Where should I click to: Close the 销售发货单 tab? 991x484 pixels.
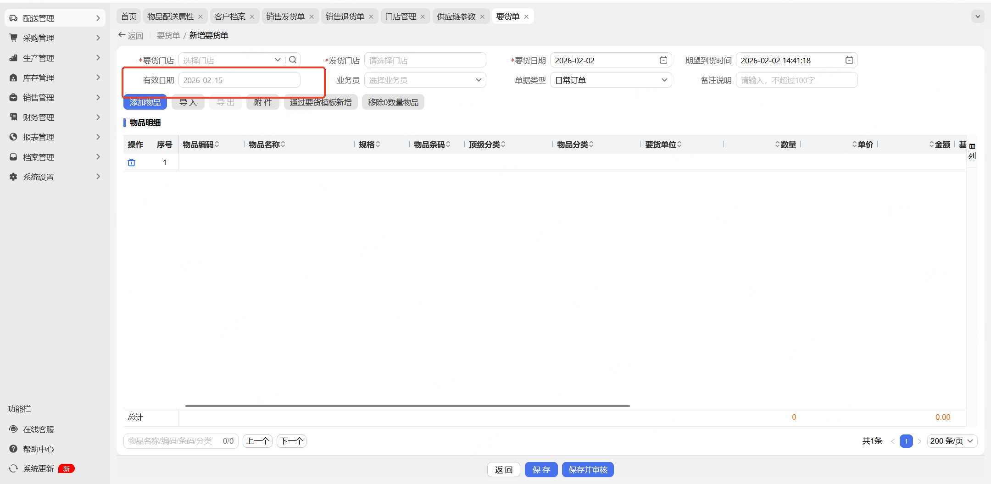[312, 17]
